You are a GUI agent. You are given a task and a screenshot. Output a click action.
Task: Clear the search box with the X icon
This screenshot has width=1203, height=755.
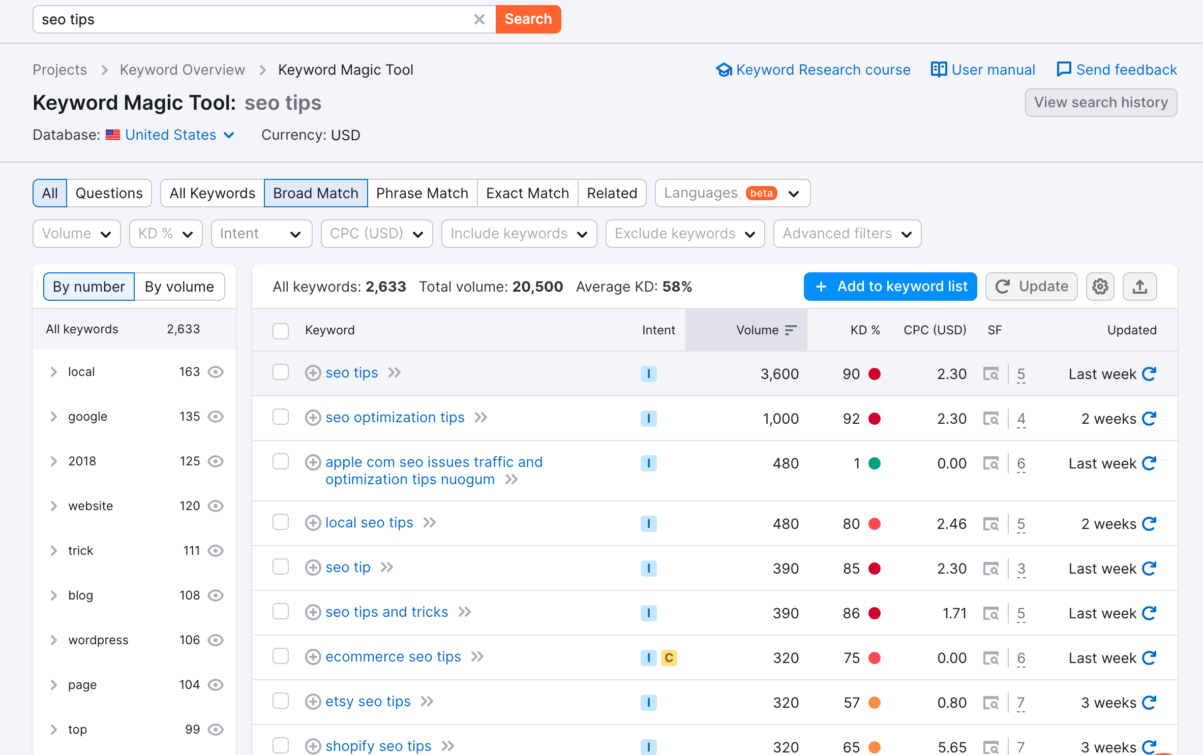coord(479,19)
